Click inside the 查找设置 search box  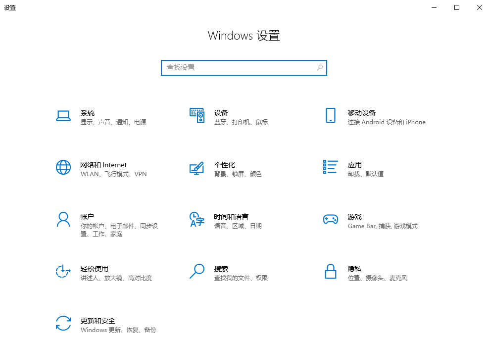point(233,67)
